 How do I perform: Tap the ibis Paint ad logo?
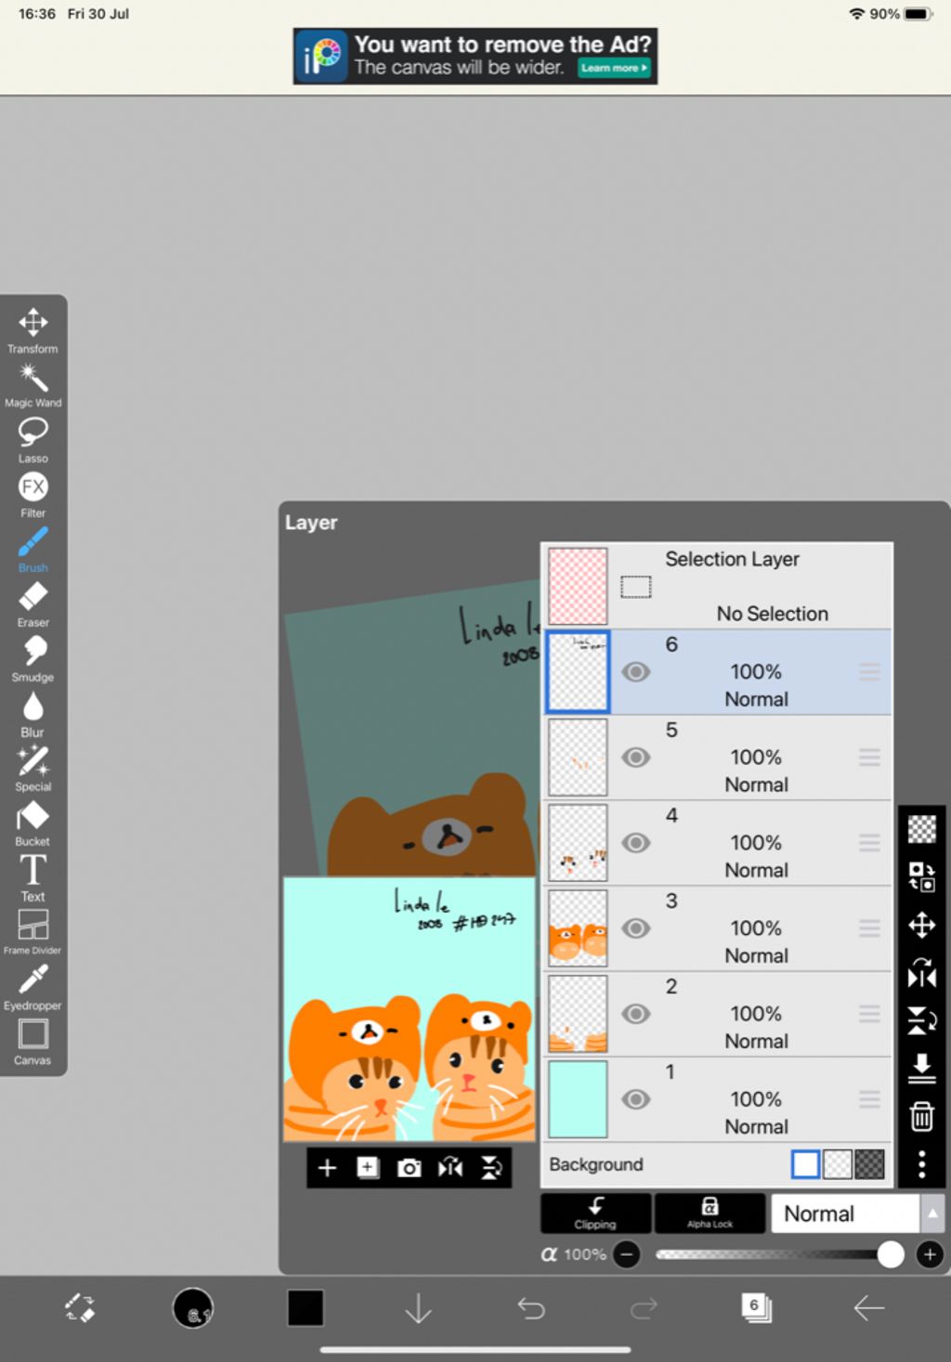(321, 57)
